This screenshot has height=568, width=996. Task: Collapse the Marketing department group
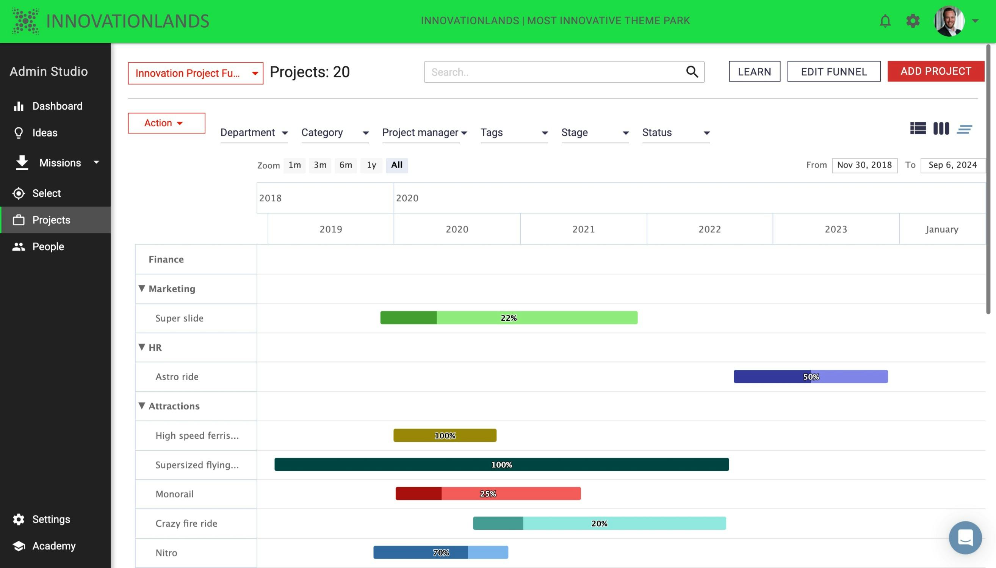pos(142,288)
